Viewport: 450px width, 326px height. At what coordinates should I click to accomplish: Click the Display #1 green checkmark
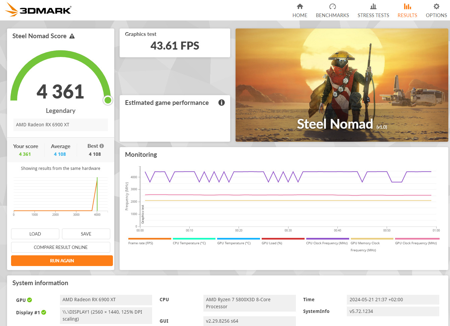click(x=44, y=312)
